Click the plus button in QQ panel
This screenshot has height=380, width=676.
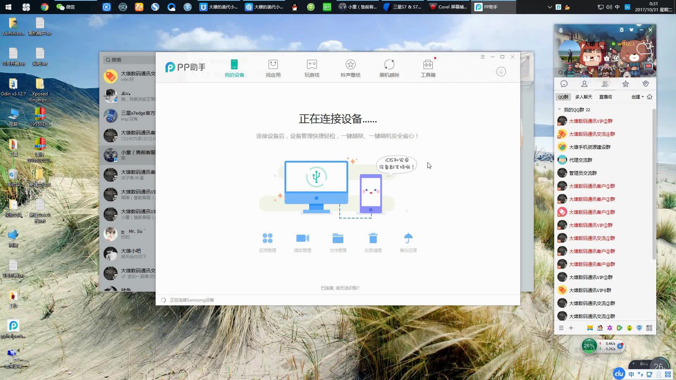[x=571, y=328]
